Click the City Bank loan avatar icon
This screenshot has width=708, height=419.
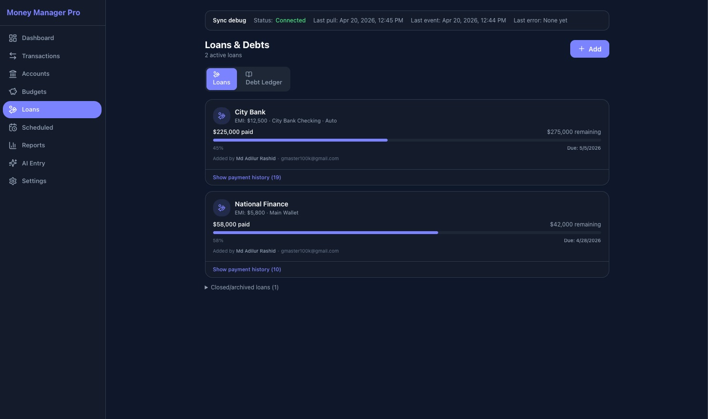click(x=222, y=116)
